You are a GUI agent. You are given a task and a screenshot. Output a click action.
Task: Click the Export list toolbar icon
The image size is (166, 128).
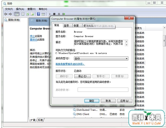pyautogui.click(x=32, y=14)
